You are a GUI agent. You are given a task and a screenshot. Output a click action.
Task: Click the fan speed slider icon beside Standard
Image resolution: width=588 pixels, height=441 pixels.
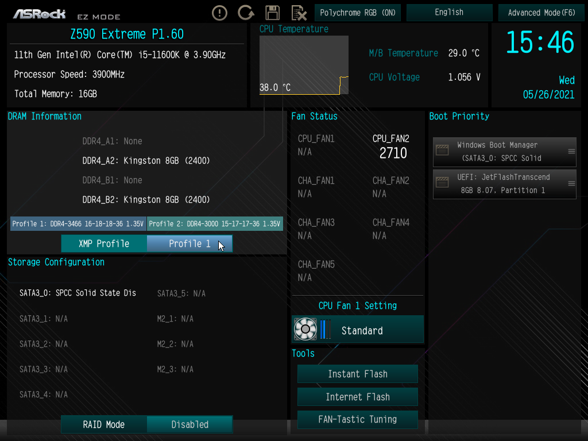pyautogui.click(x=325, y=329)
